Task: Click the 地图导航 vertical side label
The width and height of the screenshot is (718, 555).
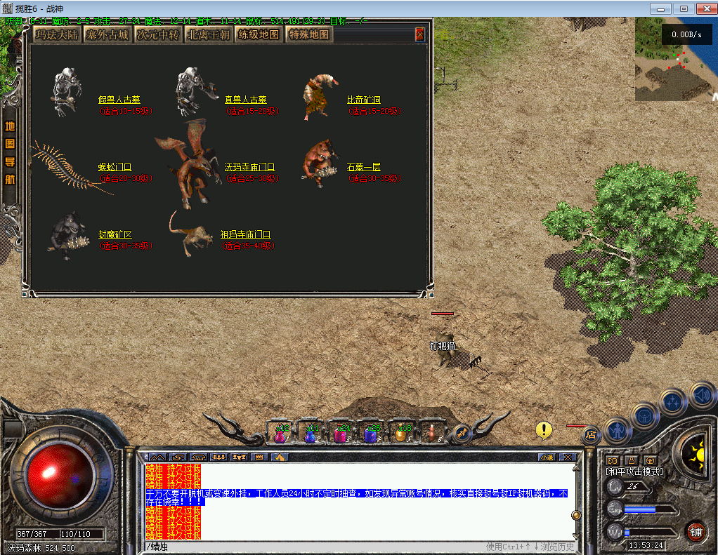Action: click(x=10, y=152)
